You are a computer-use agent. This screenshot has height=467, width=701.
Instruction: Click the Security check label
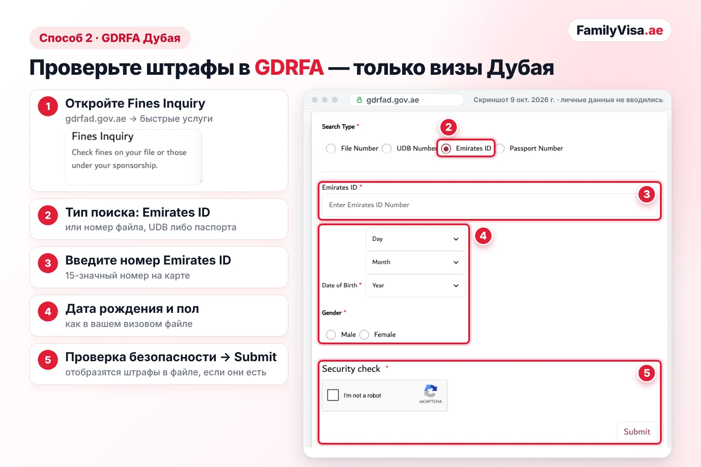[x=351, y=369]
